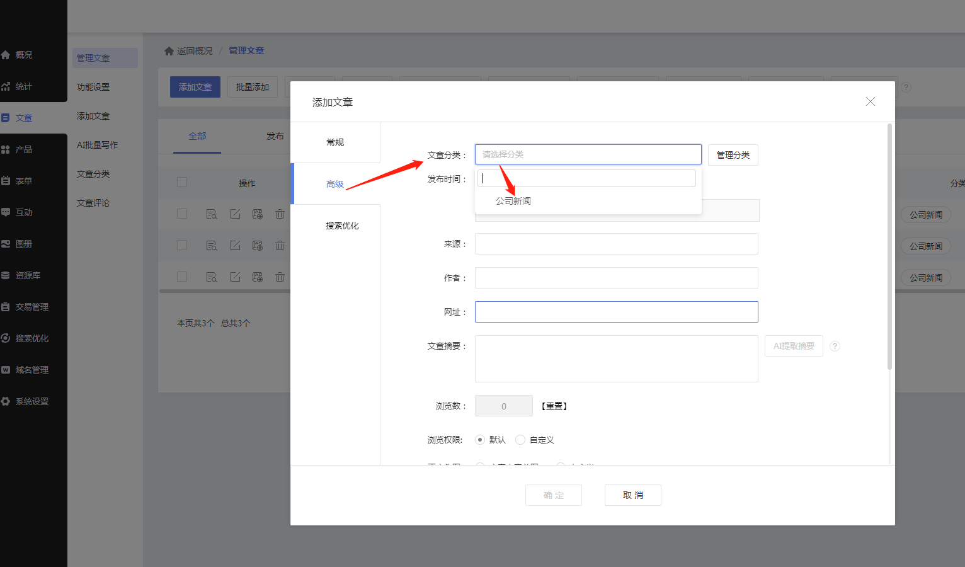Select the 默认 browse permission radio

[480, 440]
